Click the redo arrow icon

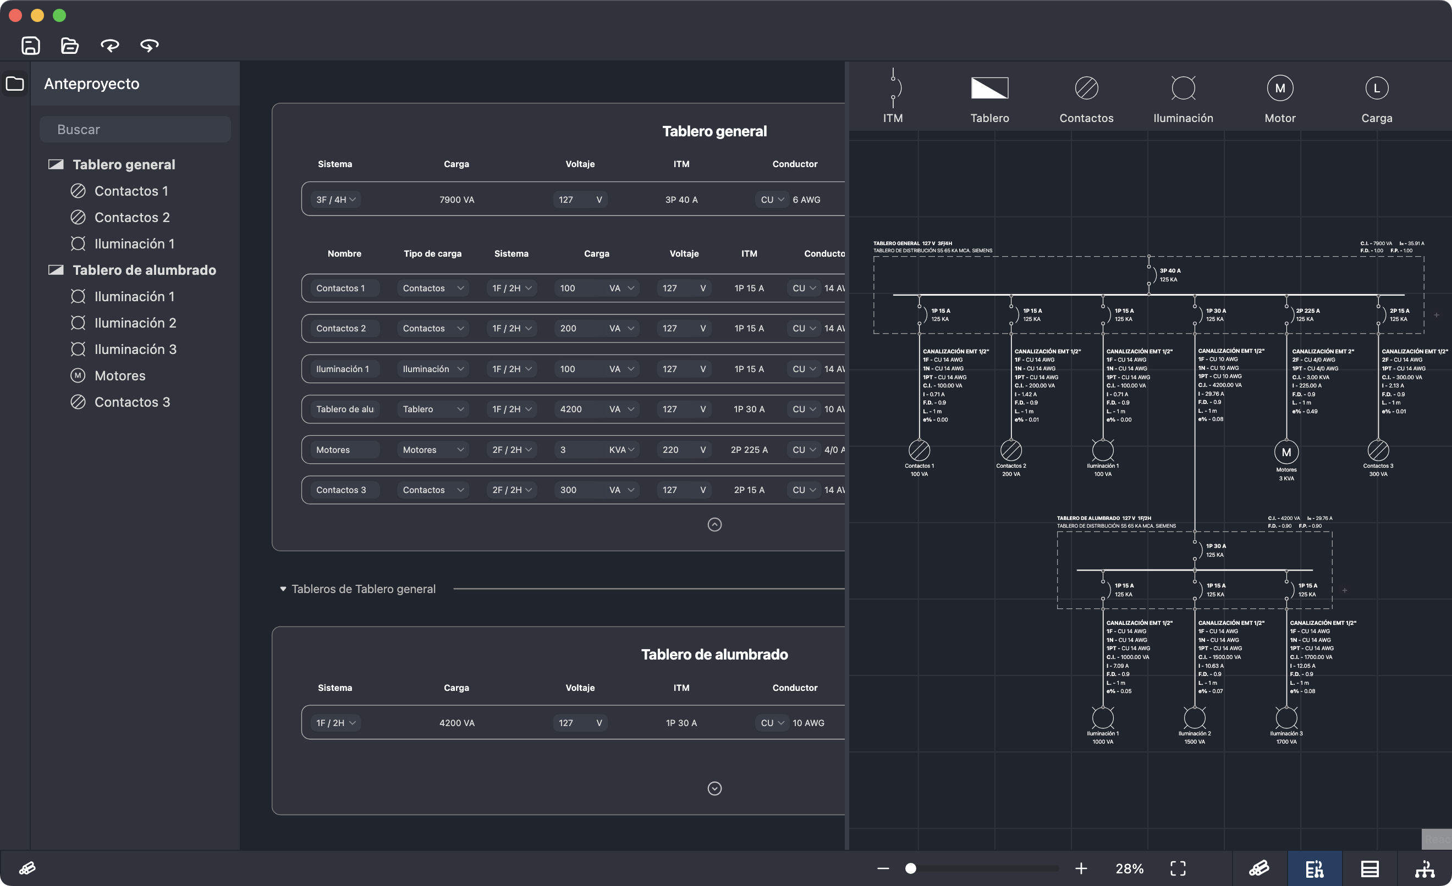pos(149,45)
